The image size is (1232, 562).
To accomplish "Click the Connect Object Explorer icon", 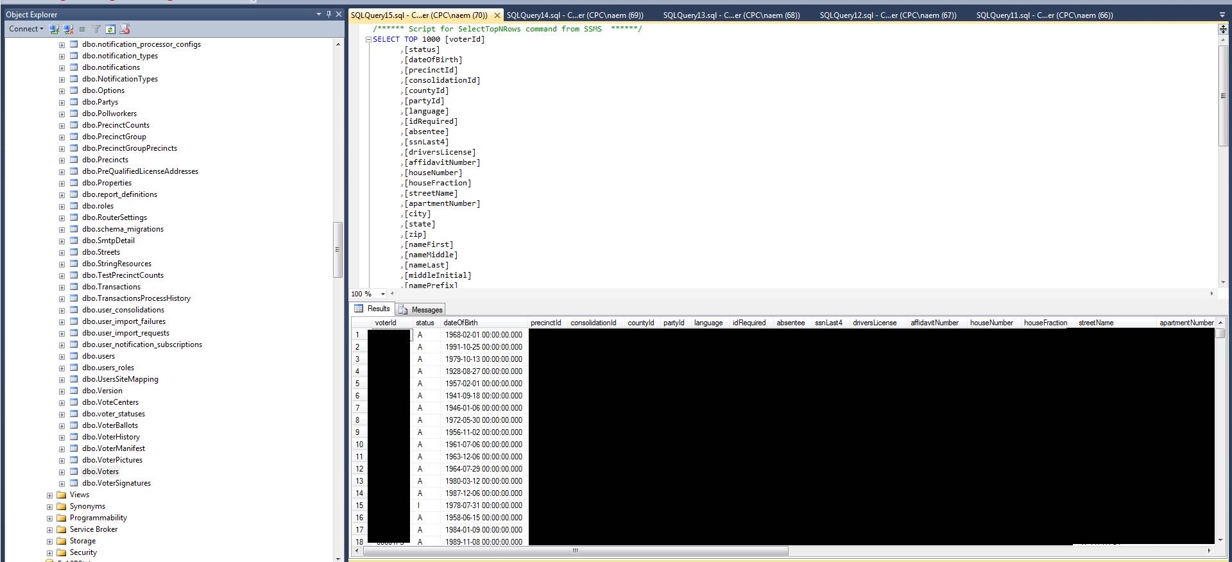I will [x=55, y=29].
